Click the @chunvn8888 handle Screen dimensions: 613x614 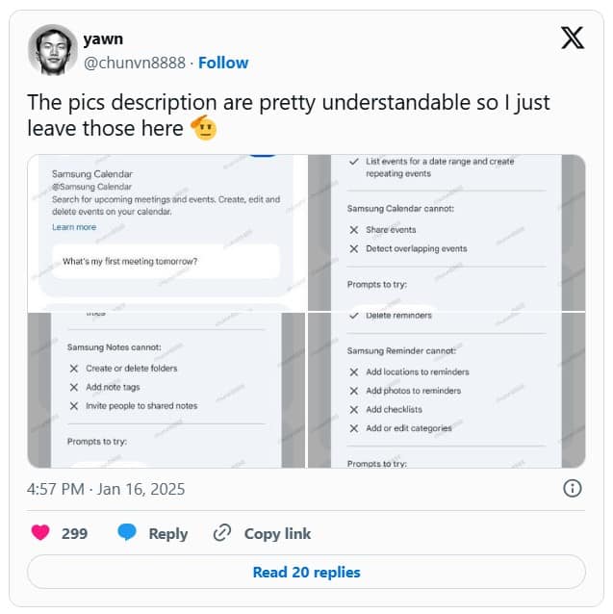point(135,63)
